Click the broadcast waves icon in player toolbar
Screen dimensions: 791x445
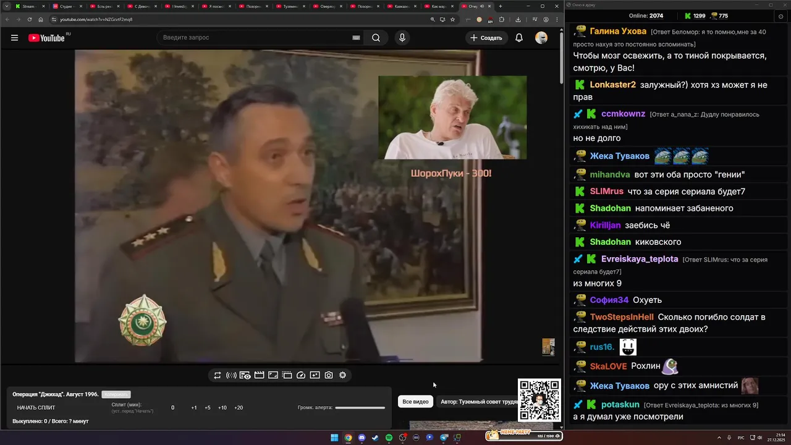(x=231, y=375)
